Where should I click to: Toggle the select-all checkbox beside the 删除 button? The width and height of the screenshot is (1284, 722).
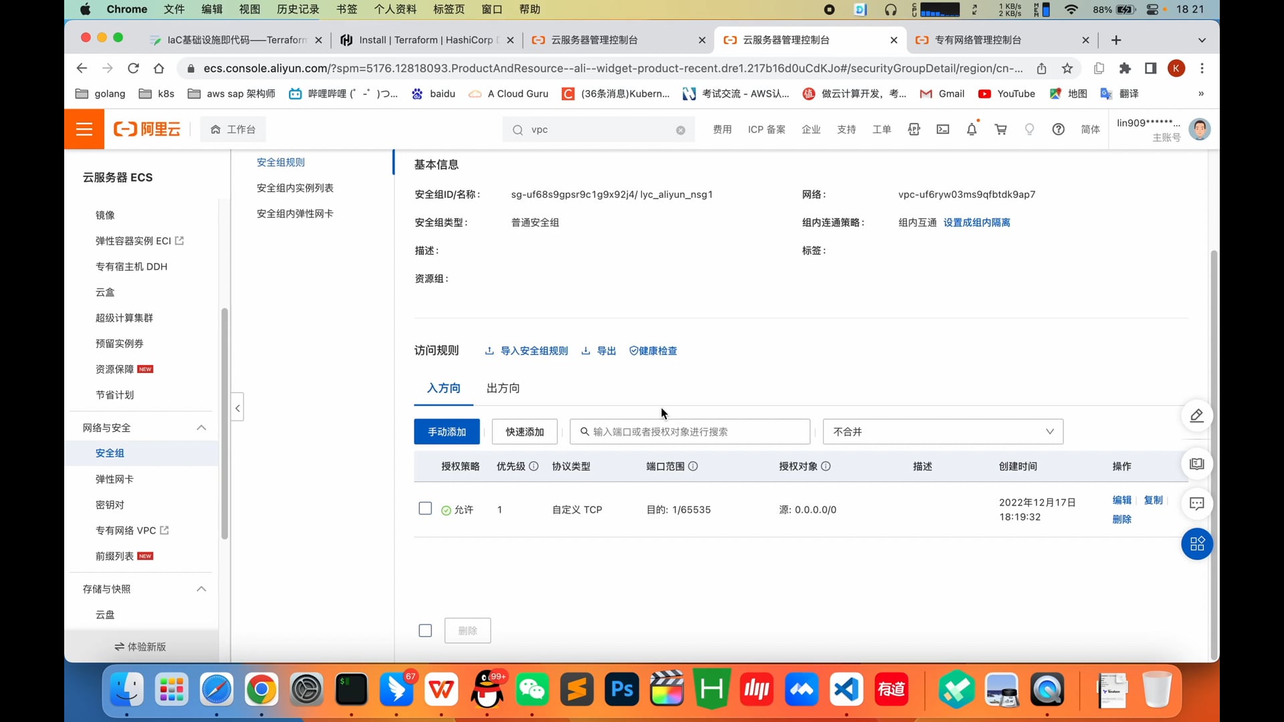pos(425,630)
